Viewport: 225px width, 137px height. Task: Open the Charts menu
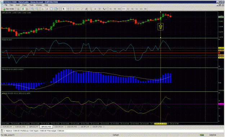(24, 5)
